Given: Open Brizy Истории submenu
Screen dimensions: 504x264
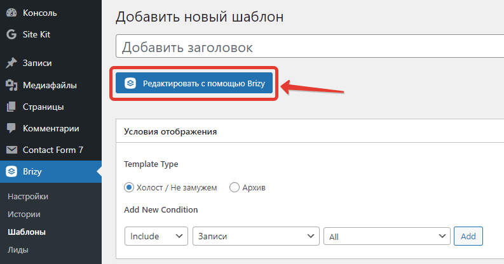Looking at the screenshot, I should 24,214.
